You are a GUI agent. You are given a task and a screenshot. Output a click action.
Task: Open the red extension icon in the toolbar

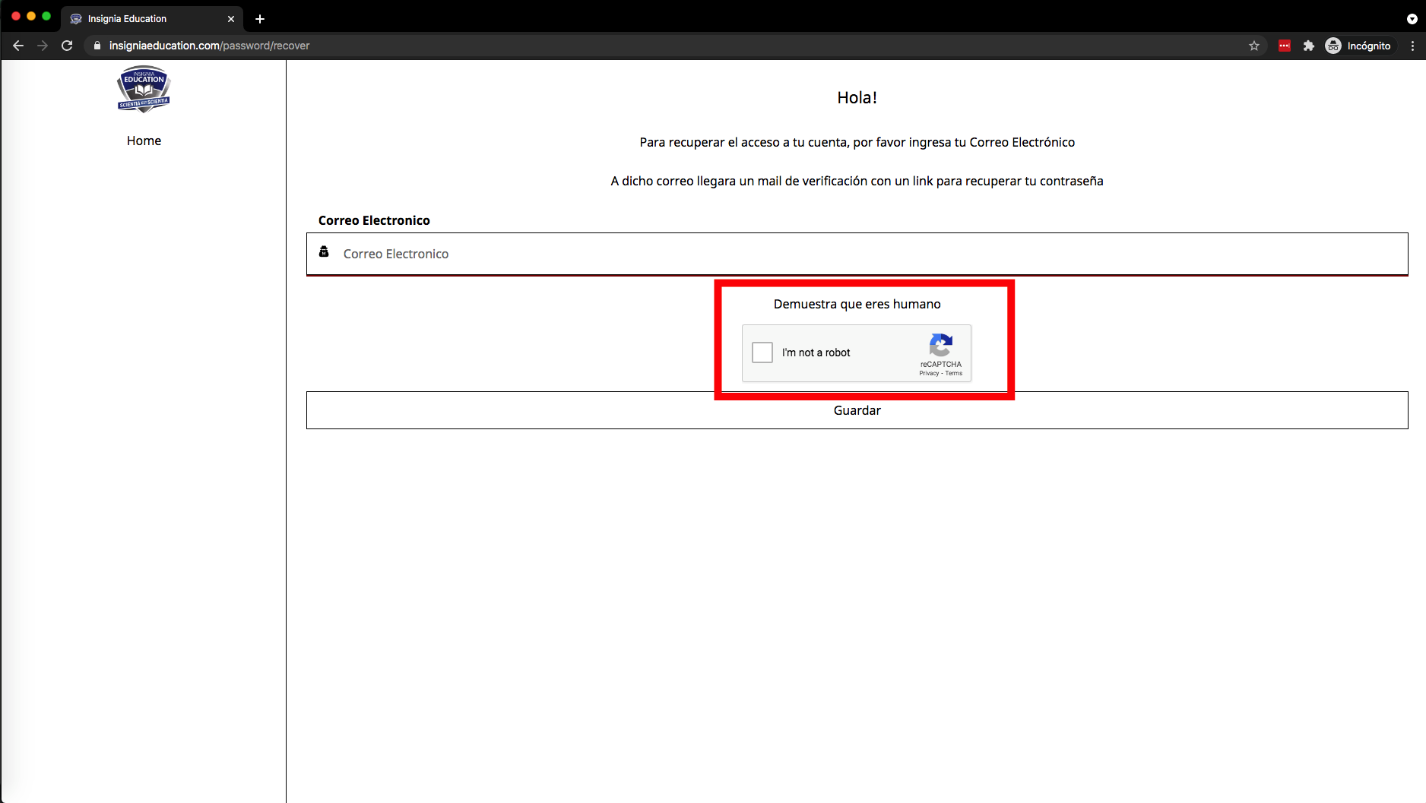point(1285,46)
